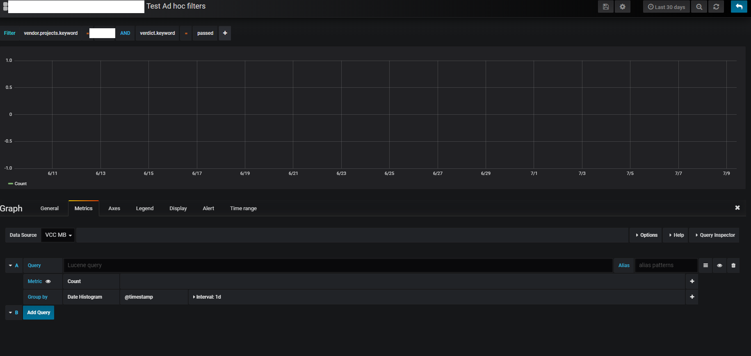Open query A hamburger menu
The height and width of the screenshot is (356, 751).
pos(705,265)
